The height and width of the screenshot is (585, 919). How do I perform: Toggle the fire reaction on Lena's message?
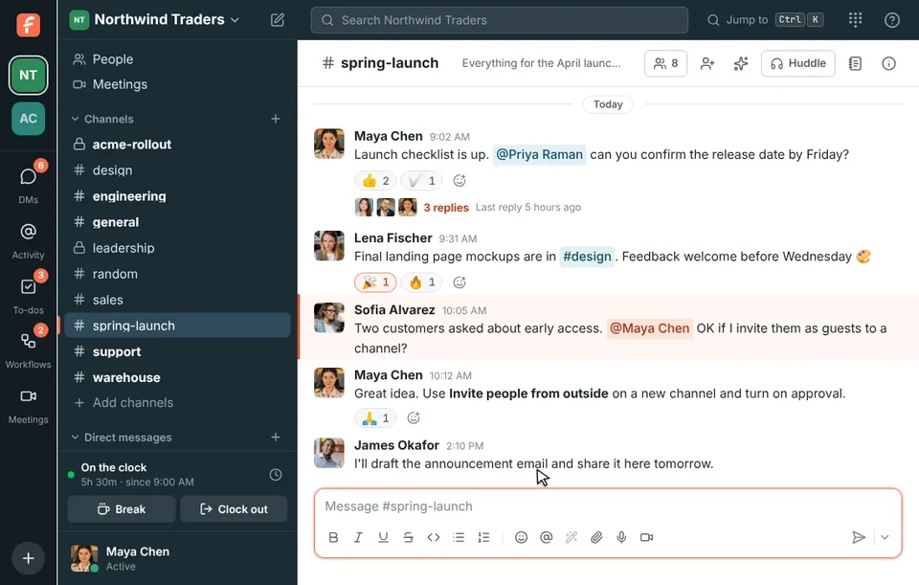coord(422,282)
